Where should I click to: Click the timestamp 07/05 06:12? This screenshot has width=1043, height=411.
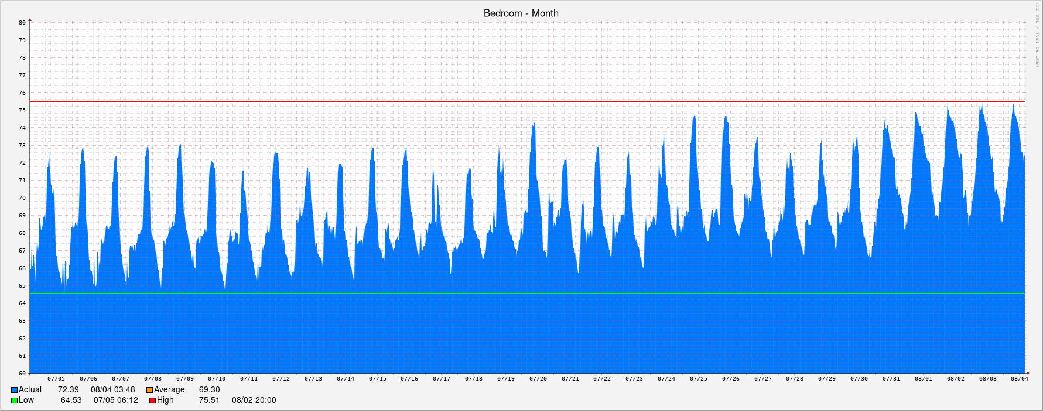pyautogui.click(x=116, y=400)
